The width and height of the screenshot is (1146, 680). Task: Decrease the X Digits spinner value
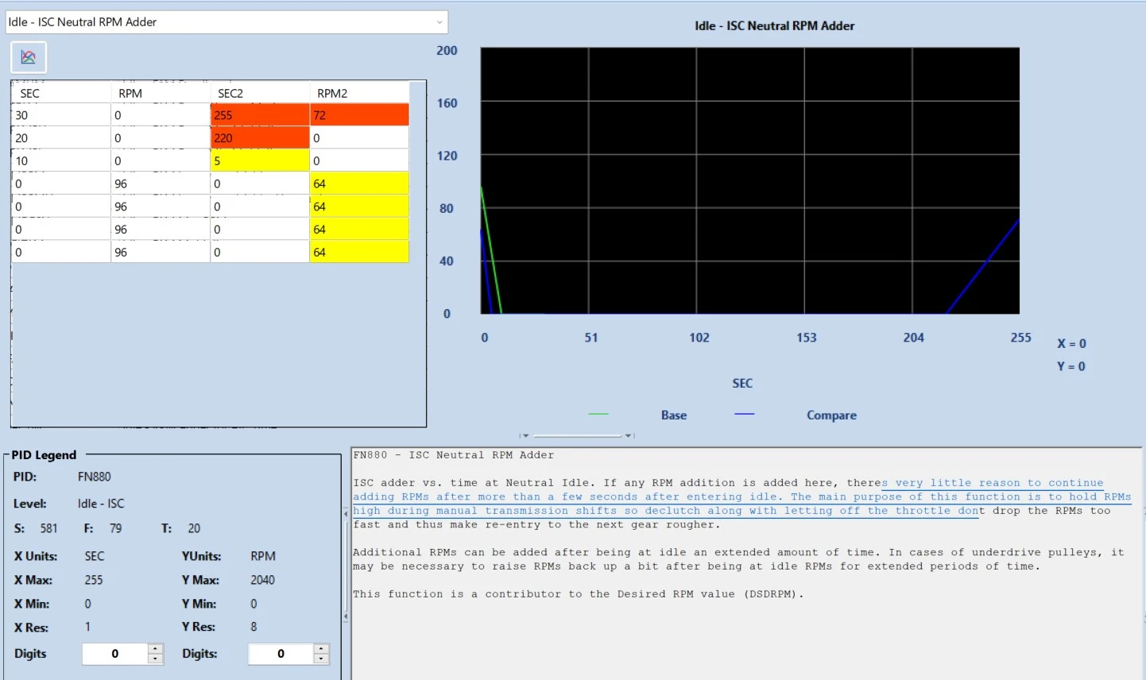(156, 659)
